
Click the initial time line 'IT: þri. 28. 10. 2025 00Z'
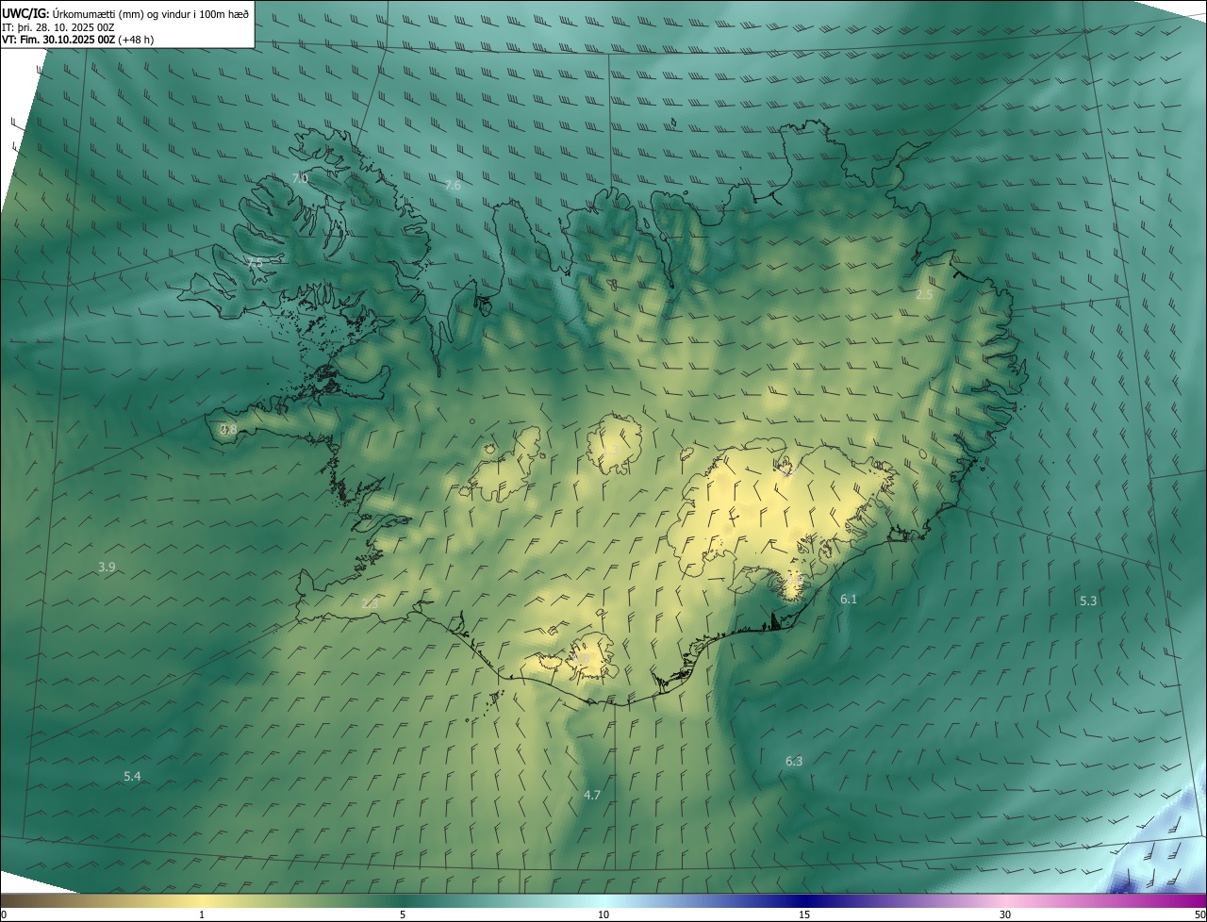click(59, 27)
